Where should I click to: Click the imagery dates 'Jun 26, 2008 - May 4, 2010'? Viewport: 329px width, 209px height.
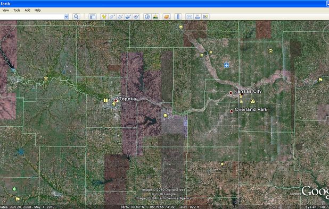(x=32, y=207)
